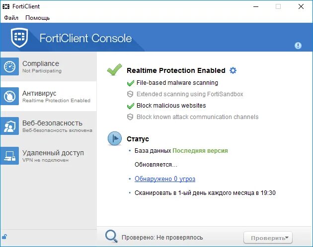Click the Удаленный доступ VPN icon
This screenshot has height=247, width=313.
tap(10, 156)
